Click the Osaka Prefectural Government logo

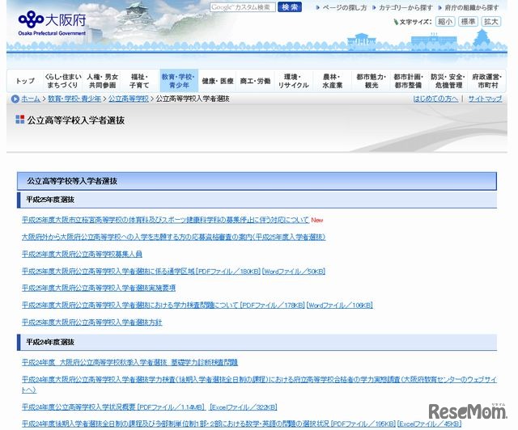coord(52,23)
